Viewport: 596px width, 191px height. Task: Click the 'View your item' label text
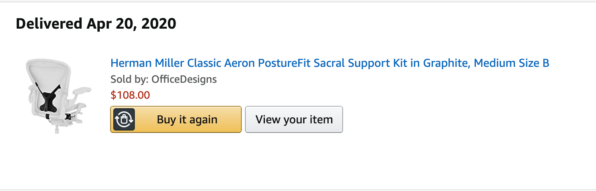[x=294, y=119]
